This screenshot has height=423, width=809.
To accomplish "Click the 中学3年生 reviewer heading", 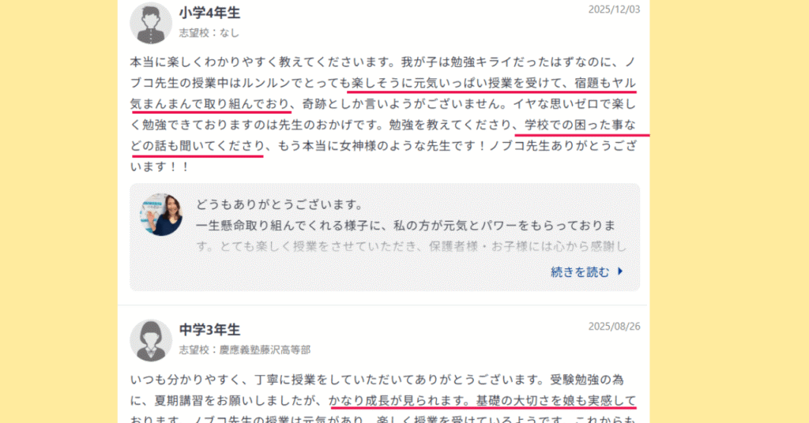I will (209, 330).
